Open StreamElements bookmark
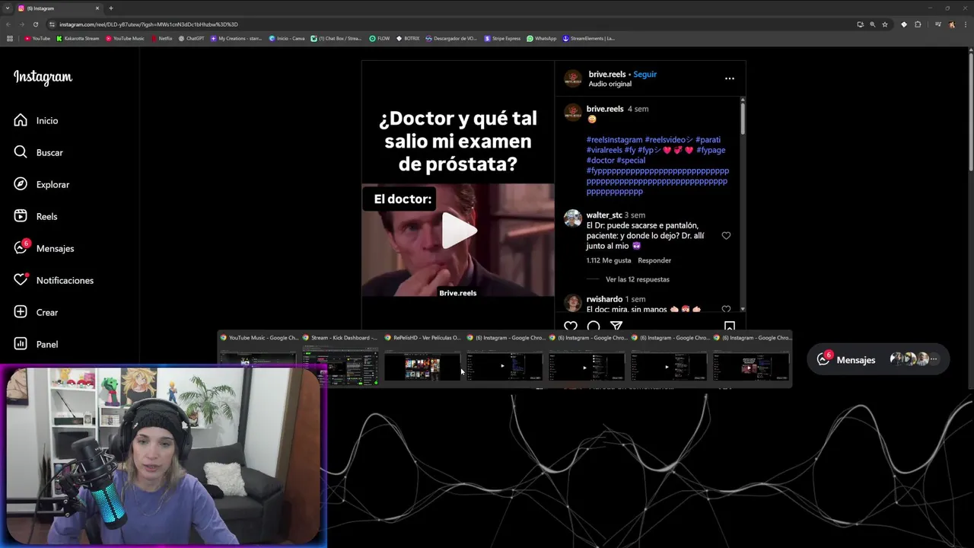974x548 pixels. [588, 38]
